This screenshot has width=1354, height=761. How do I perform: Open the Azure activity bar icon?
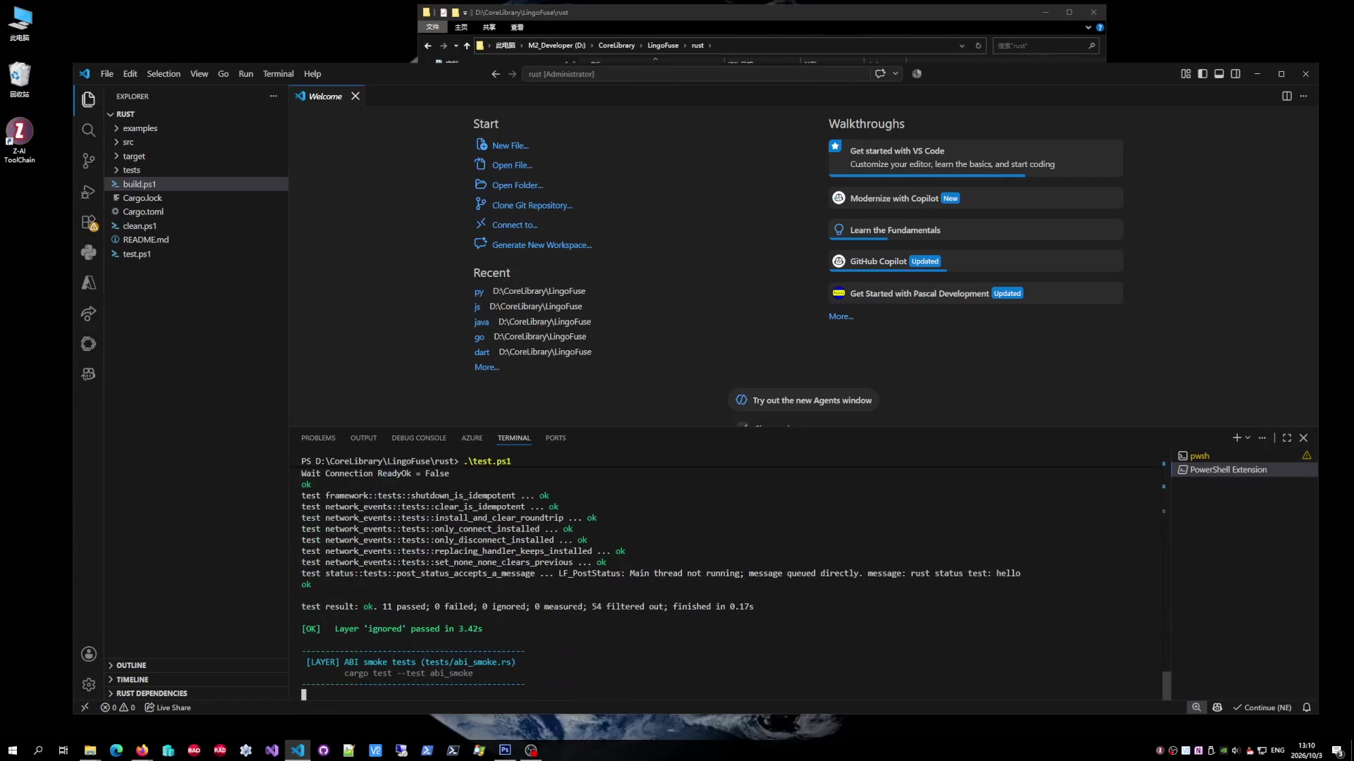pyautogui.click(x=88, y=283)
